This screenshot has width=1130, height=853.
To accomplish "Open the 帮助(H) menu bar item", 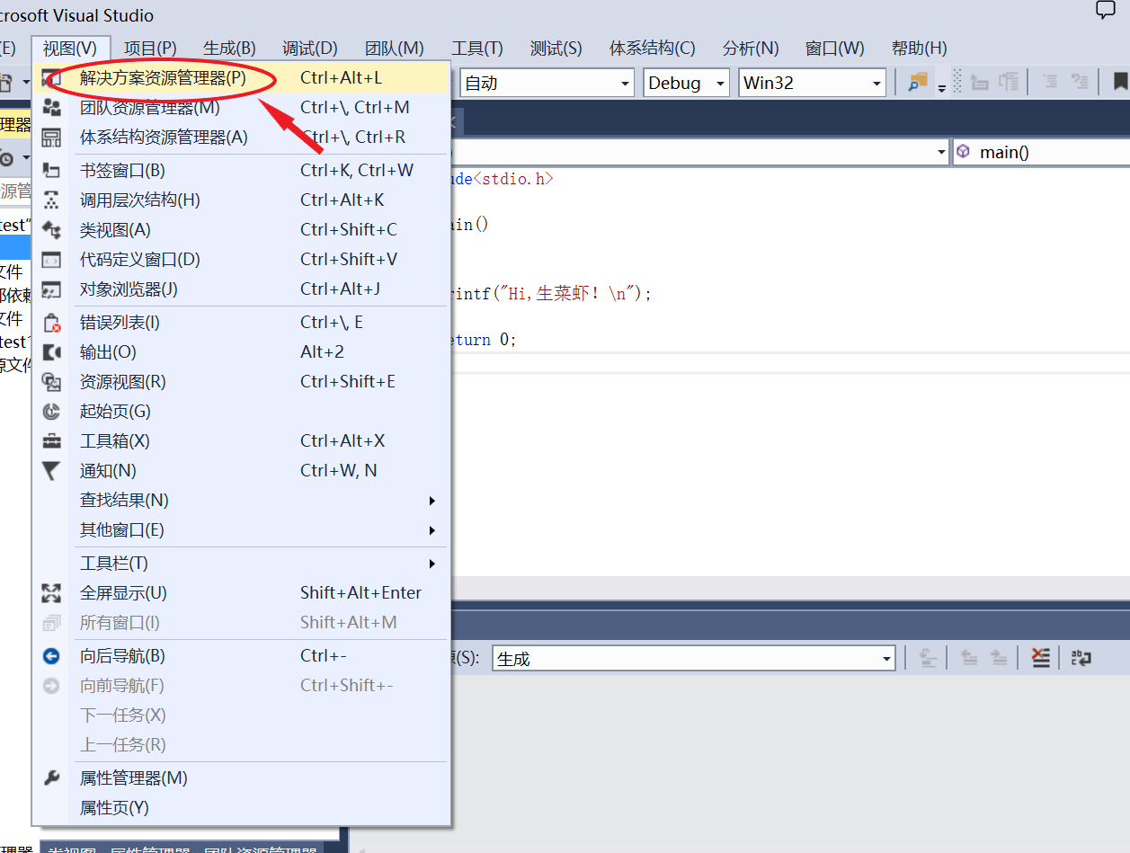I will tap(919, 48).
